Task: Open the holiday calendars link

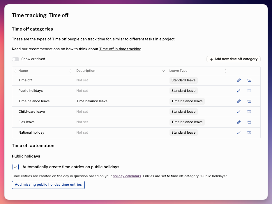Action: [x=127, y=176]
